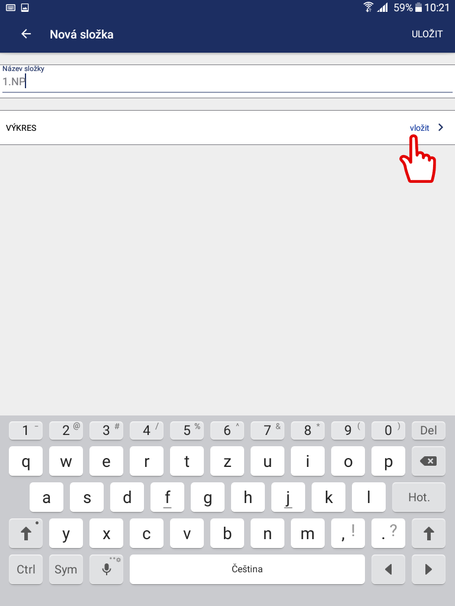Change language via Čeština spacebar
The height and width of the screenshot is (606, 455).
[x=247, y=569]
